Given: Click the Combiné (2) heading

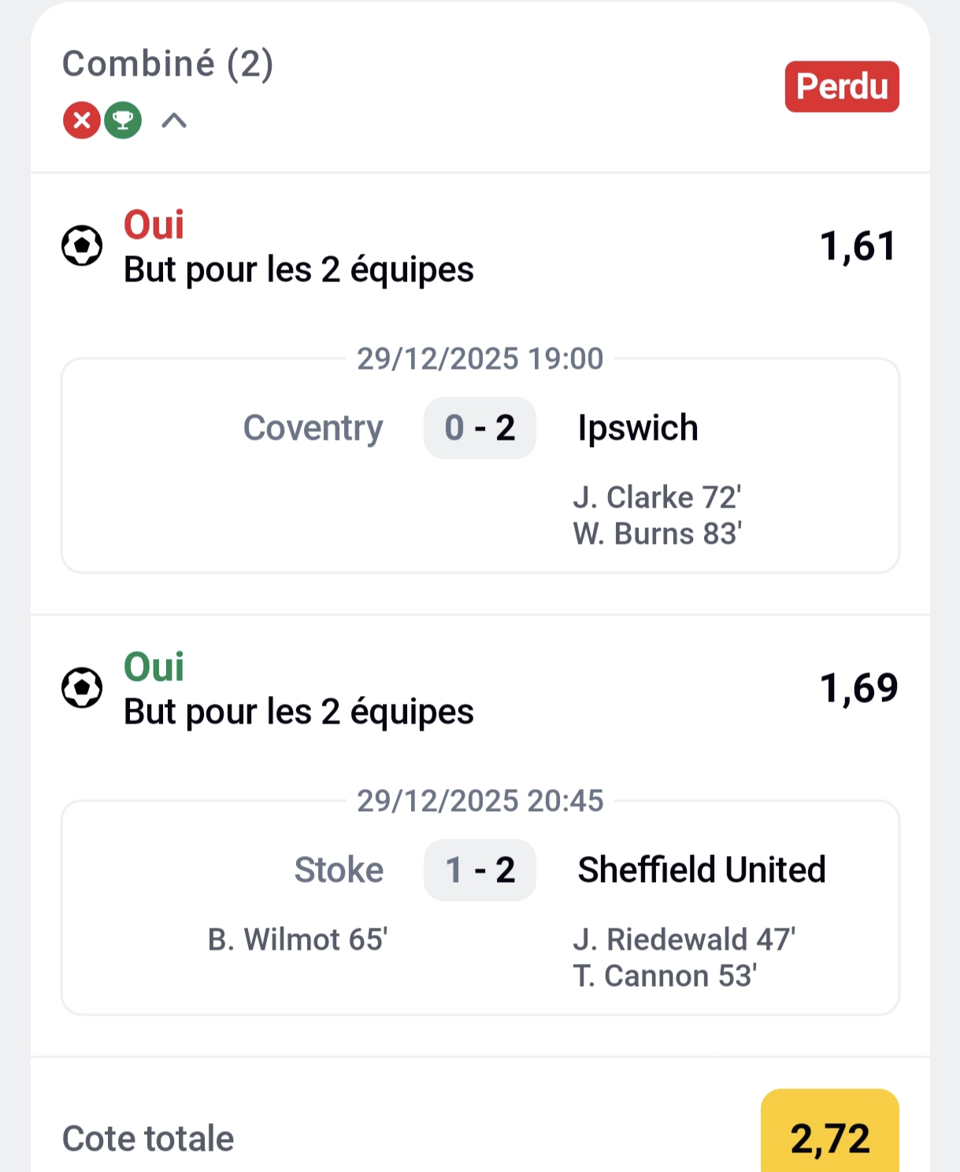Looking at the screenshot, I should click(x=168, y=64).
